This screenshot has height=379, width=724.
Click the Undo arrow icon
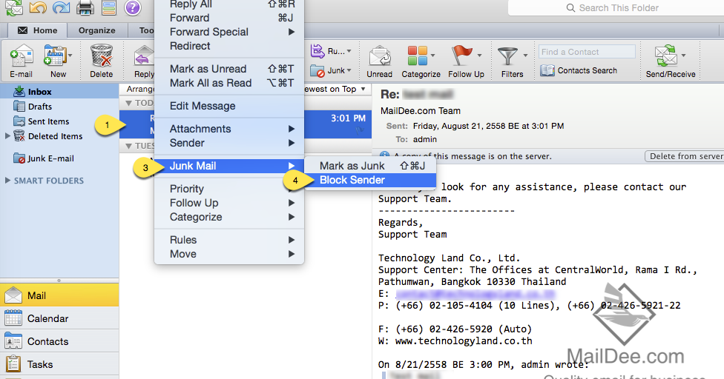(38, 7)
